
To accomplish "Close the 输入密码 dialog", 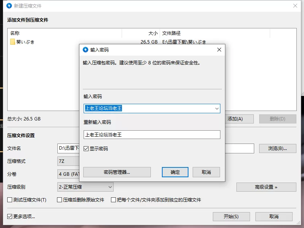I will pos(219,50).
